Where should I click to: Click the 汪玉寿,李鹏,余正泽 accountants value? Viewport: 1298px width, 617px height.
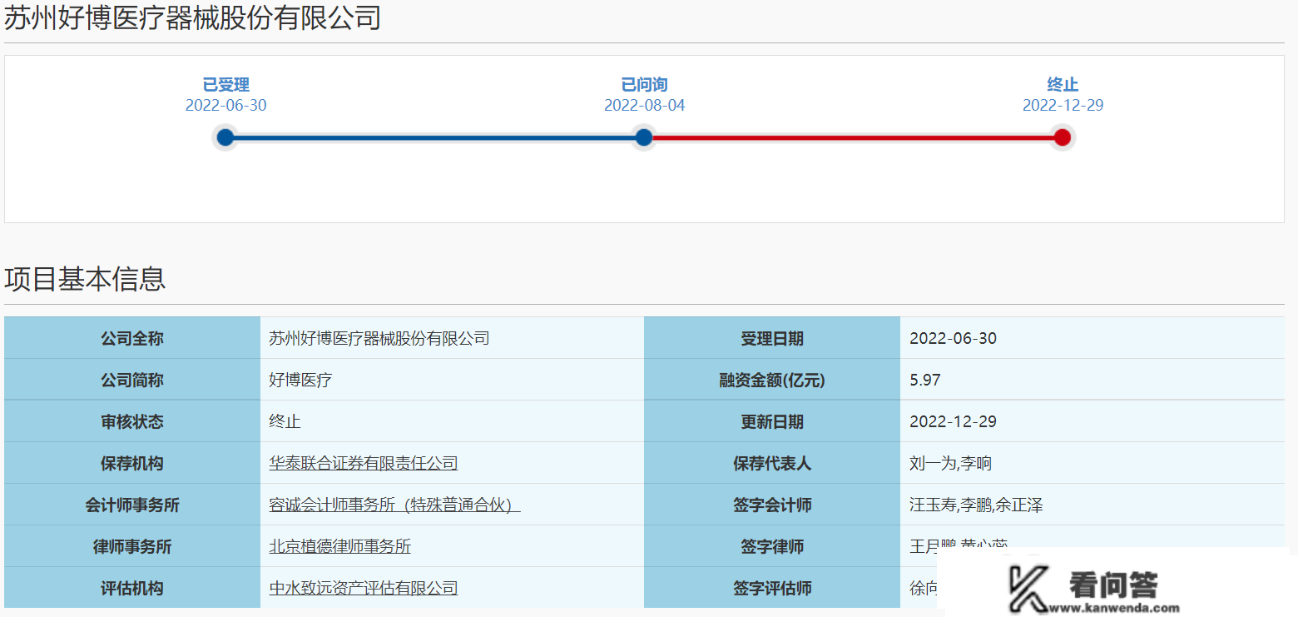[x=976, y=505]
